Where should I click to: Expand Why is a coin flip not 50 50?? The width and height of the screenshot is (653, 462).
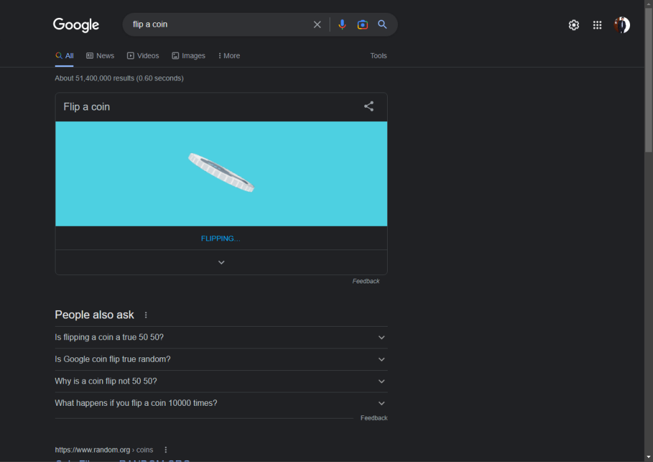221,381
